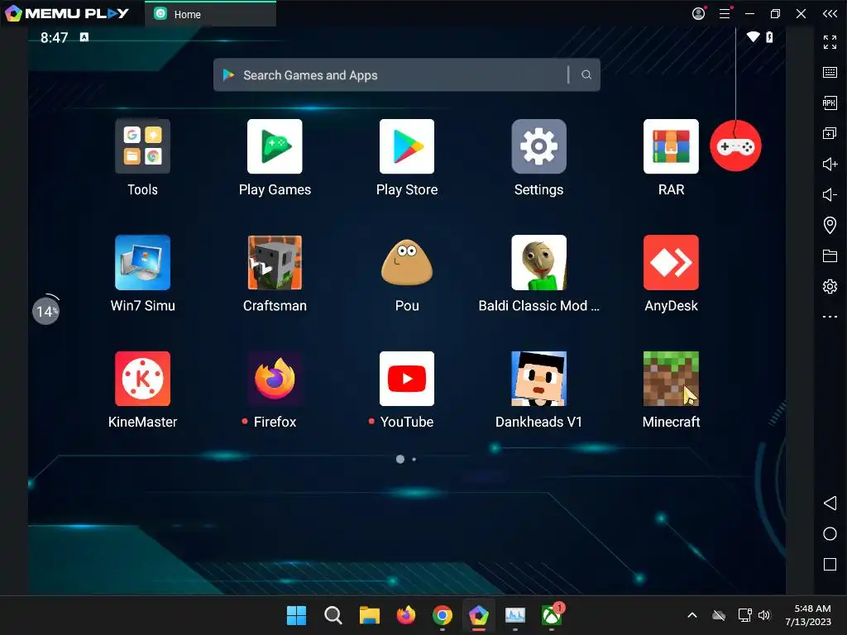
Task: Launch KineMaster video editor
Action: [x=142, y=379]
